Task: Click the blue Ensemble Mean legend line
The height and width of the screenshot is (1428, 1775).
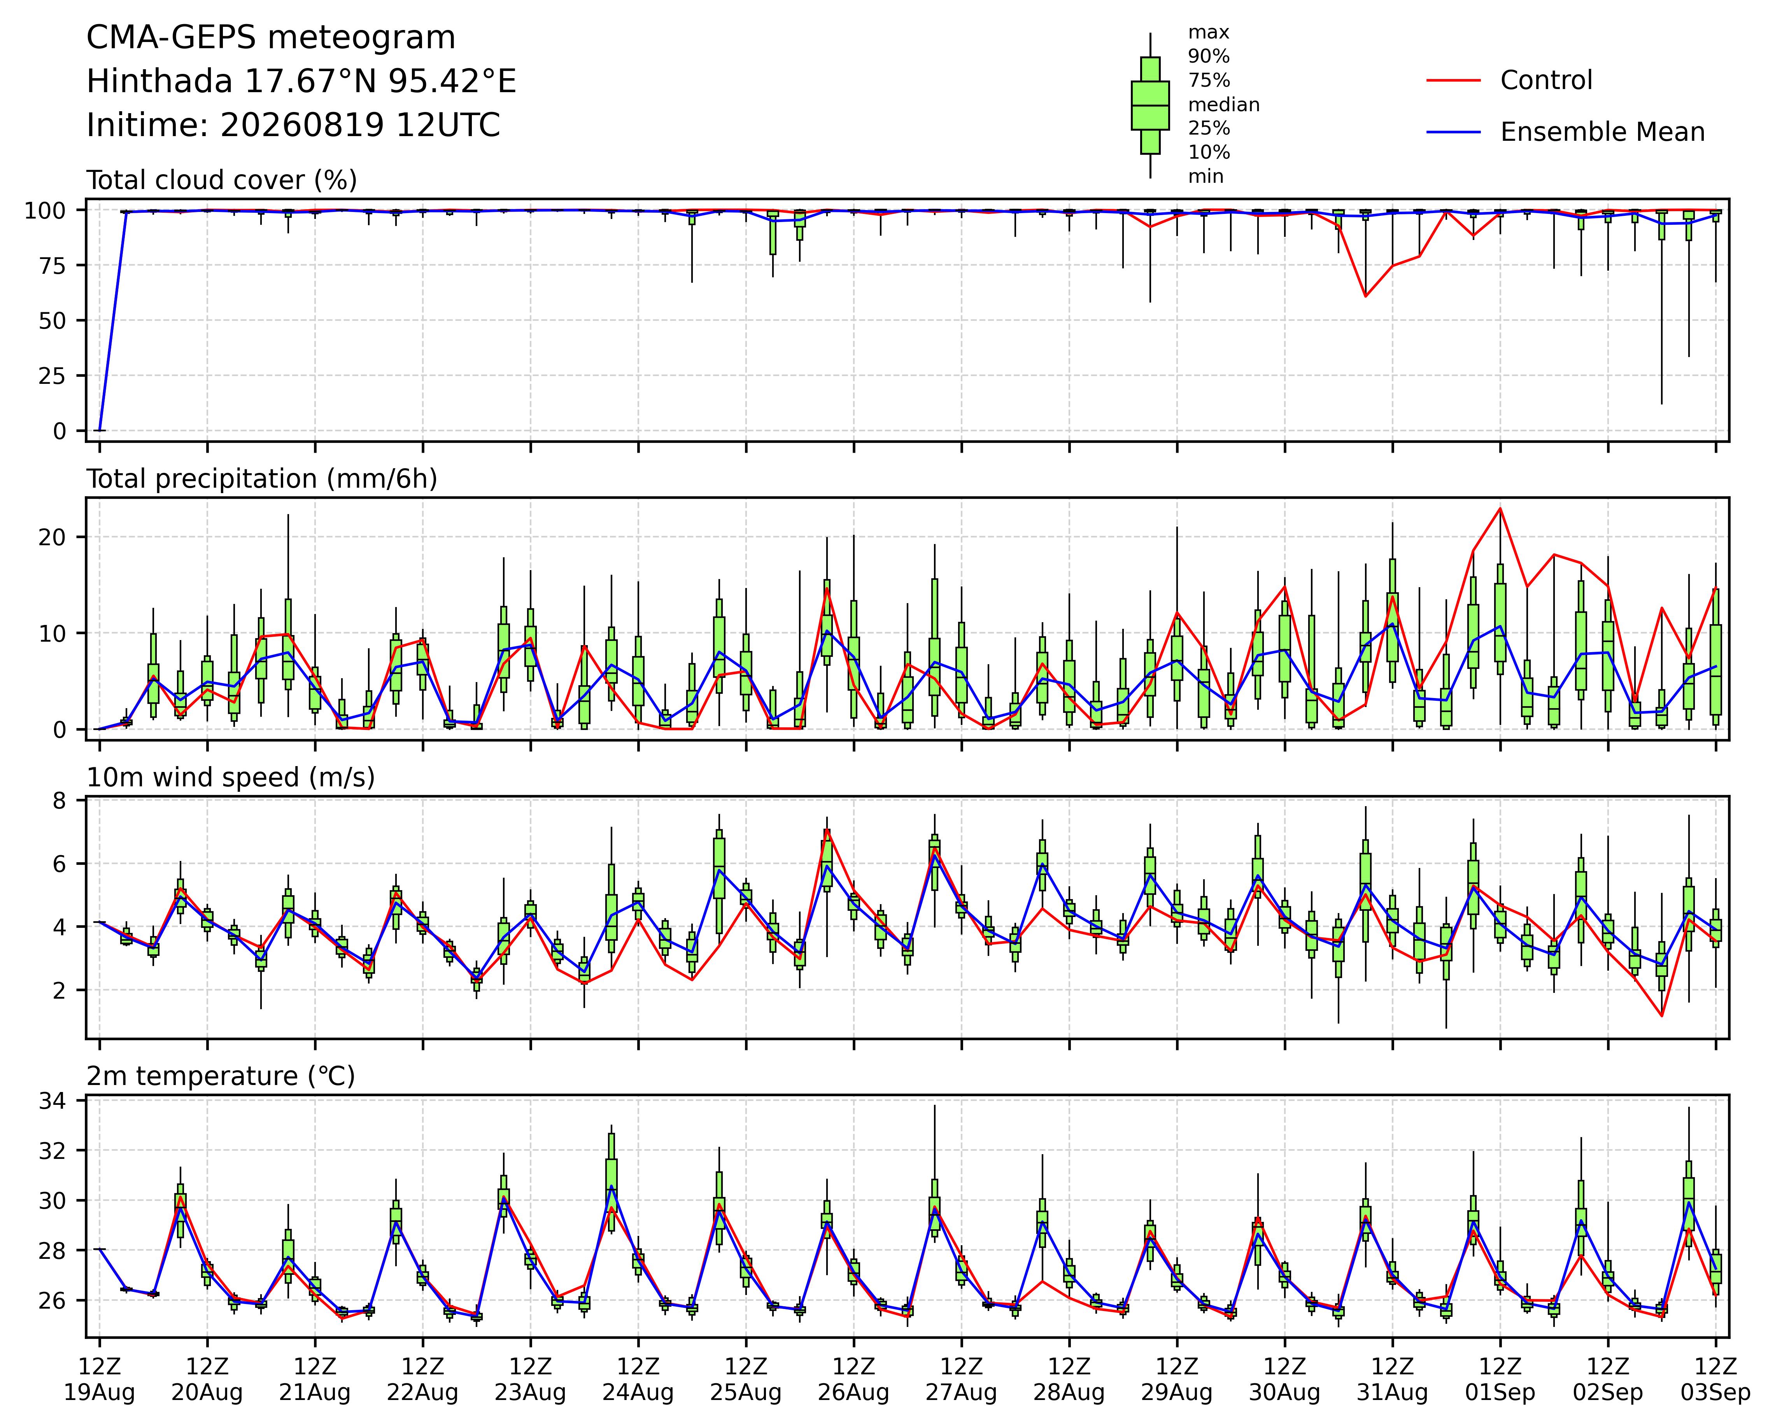Action: tap(1453, 133)
